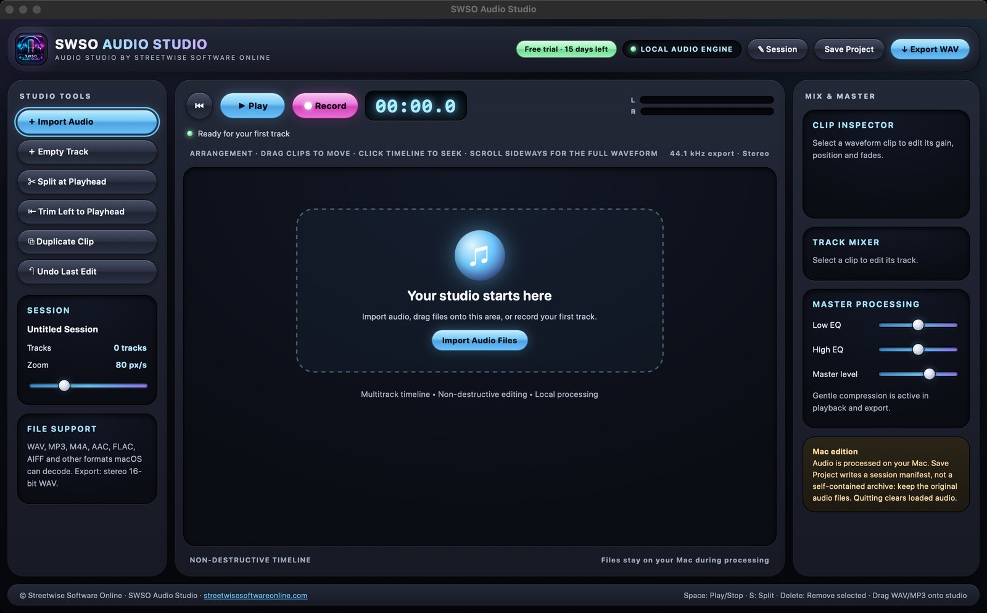The width and height of the screenshot is (987, 613).
Task: Click the 00:00.0 time display
Action: tap(416, 106)
